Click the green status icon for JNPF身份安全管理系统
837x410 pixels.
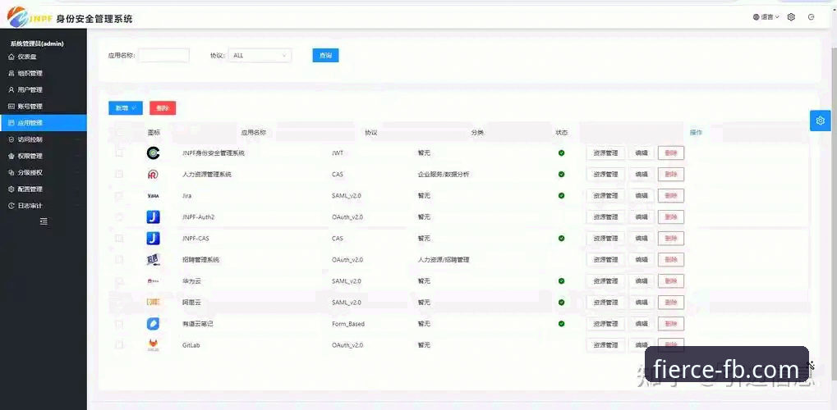(x=562, y=153)
